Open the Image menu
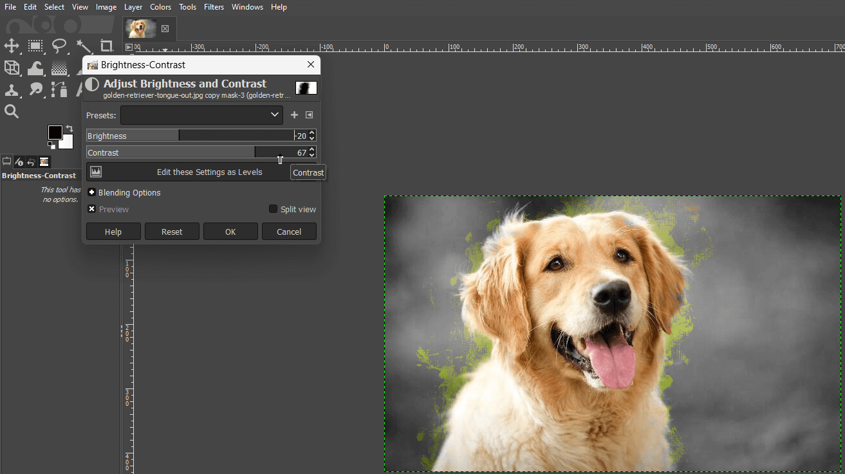The width and height of the screenshot is (845, 474). pos(106,7)
